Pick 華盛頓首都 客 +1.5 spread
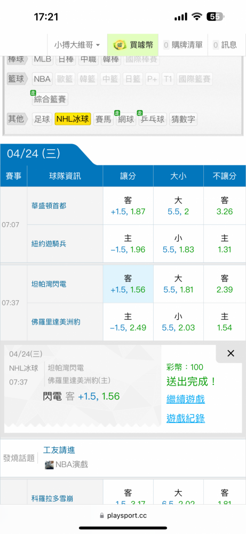Screen dimensions: 246x534 [x=128, y=206]
